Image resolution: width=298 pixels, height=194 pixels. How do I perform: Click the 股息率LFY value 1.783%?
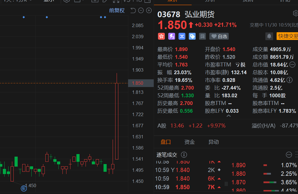click(287, 111)
